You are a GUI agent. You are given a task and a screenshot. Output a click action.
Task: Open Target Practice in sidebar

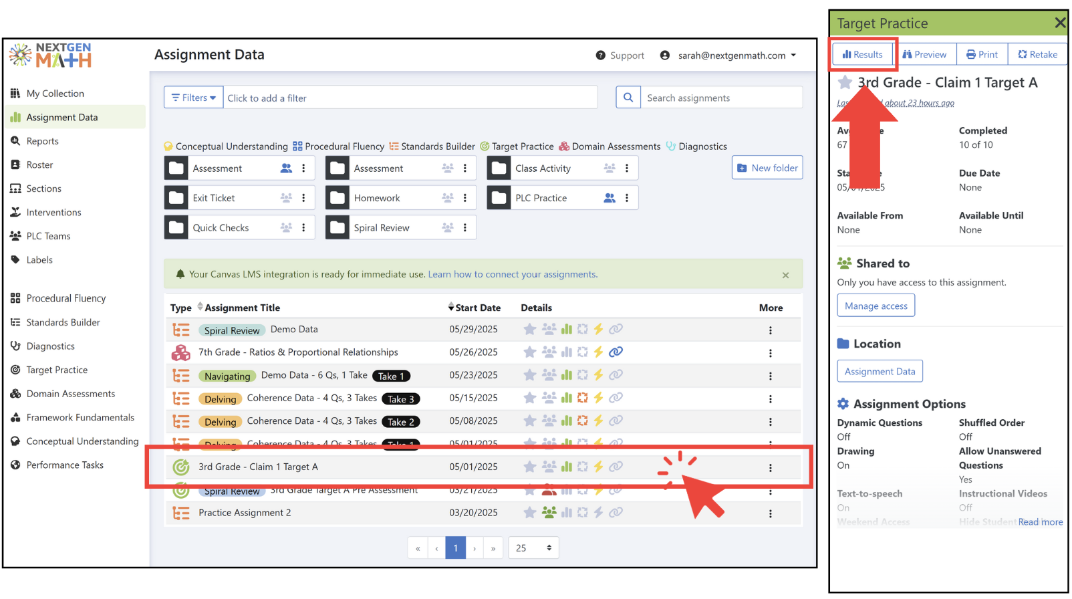[x=57, y=370]
